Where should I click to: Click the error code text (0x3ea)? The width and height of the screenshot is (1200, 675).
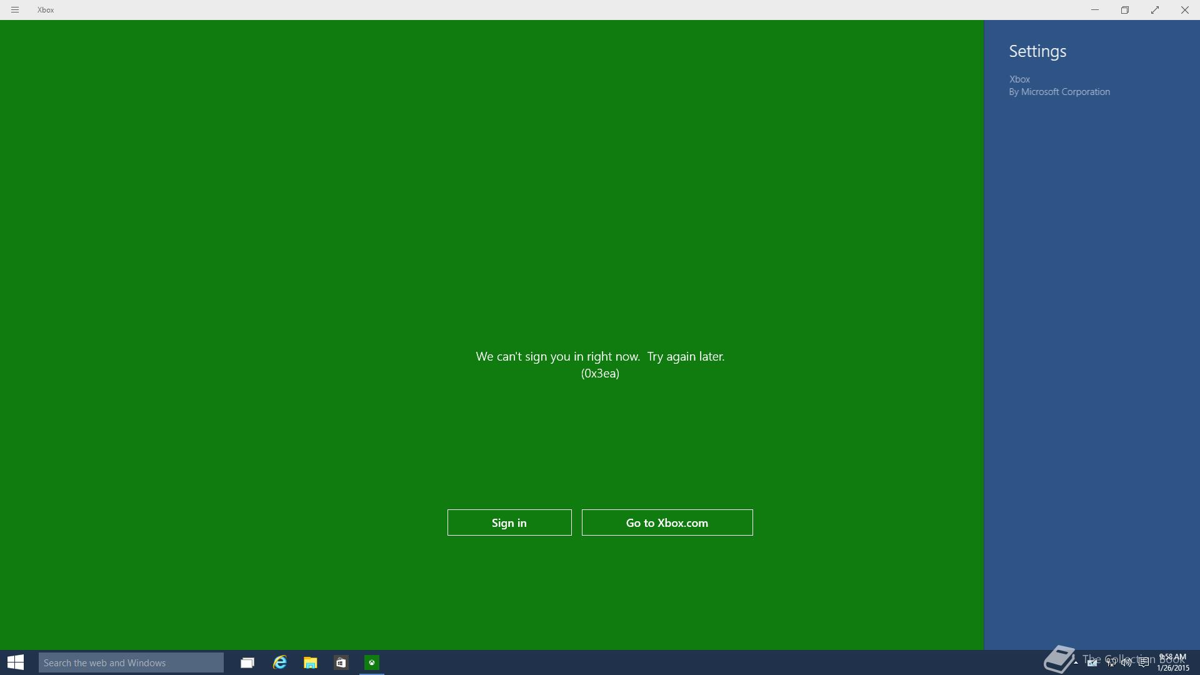click(600, 373)
